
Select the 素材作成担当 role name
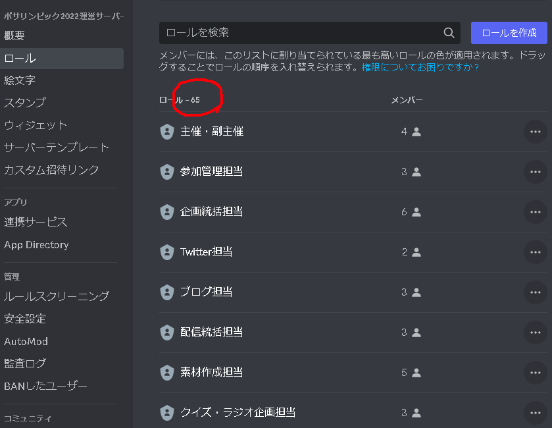(x=212, y=373)
